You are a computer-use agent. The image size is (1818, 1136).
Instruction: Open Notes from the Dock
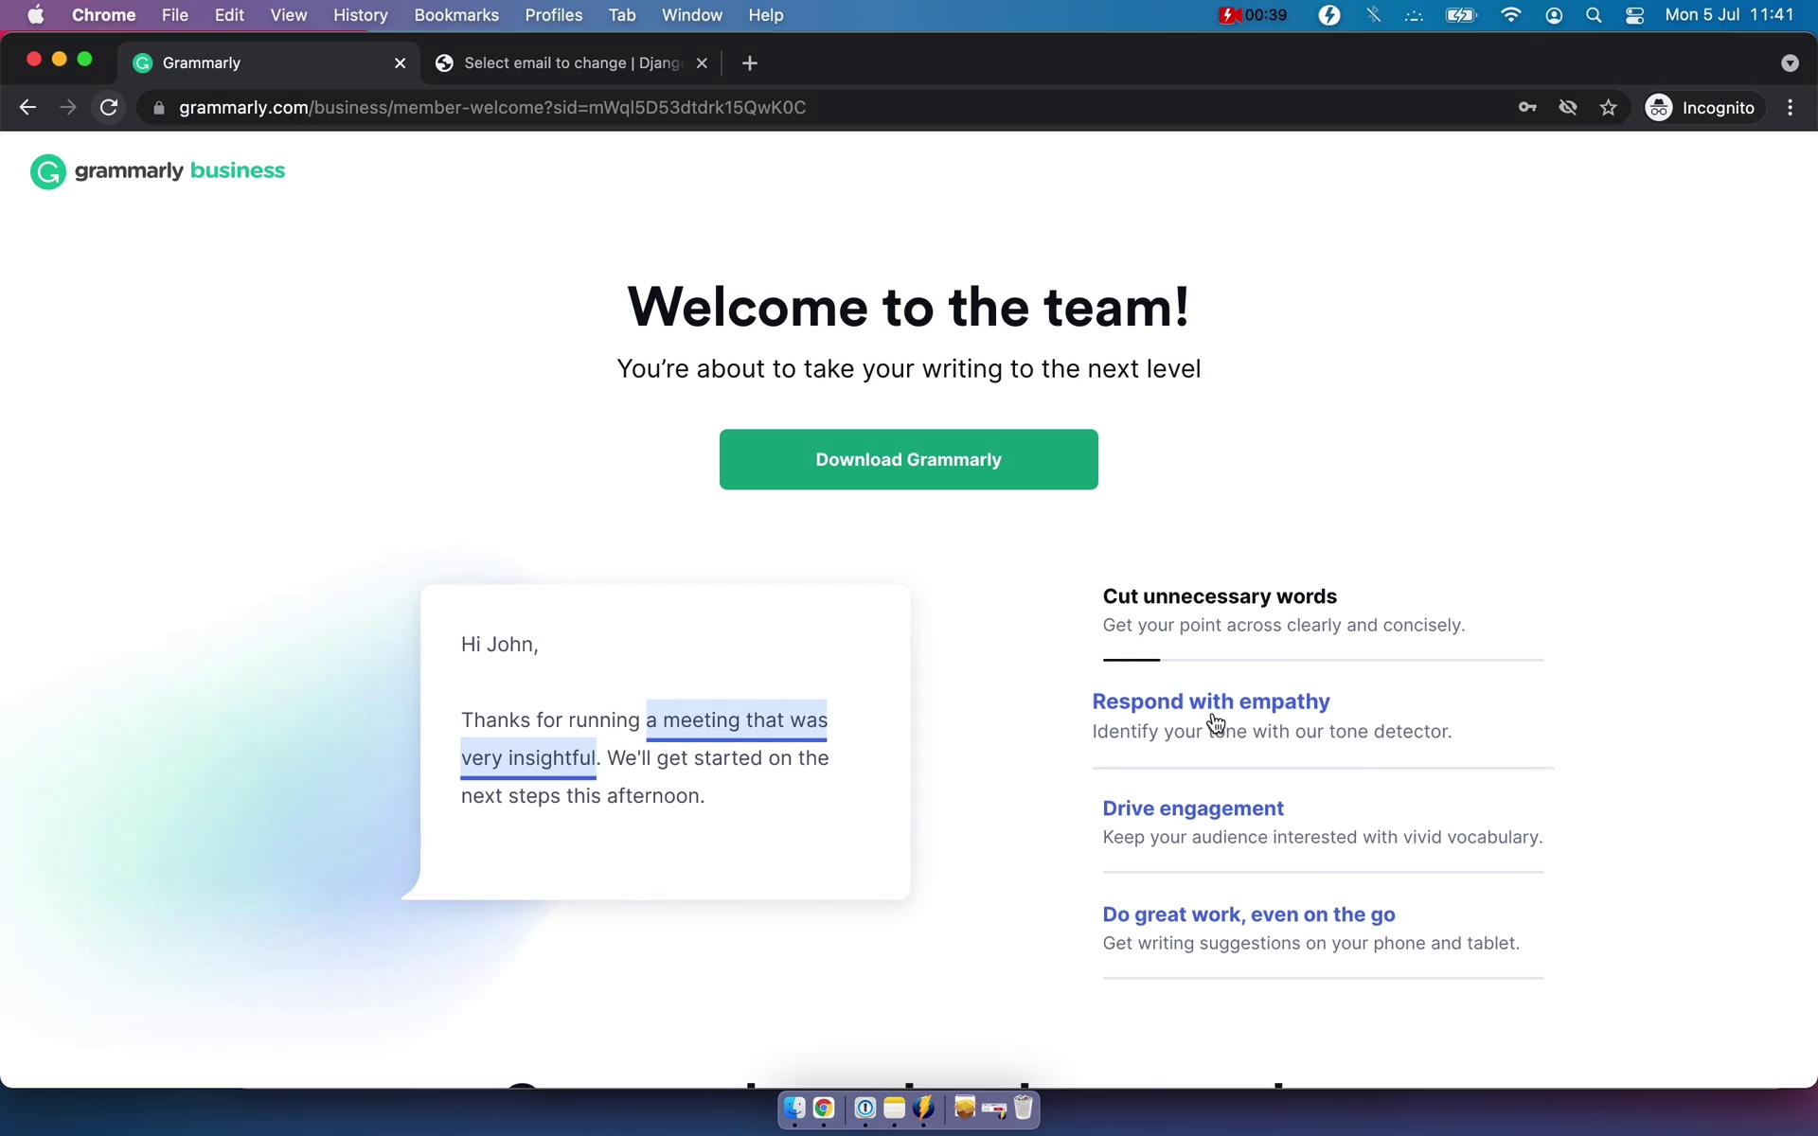(895, 1108)
